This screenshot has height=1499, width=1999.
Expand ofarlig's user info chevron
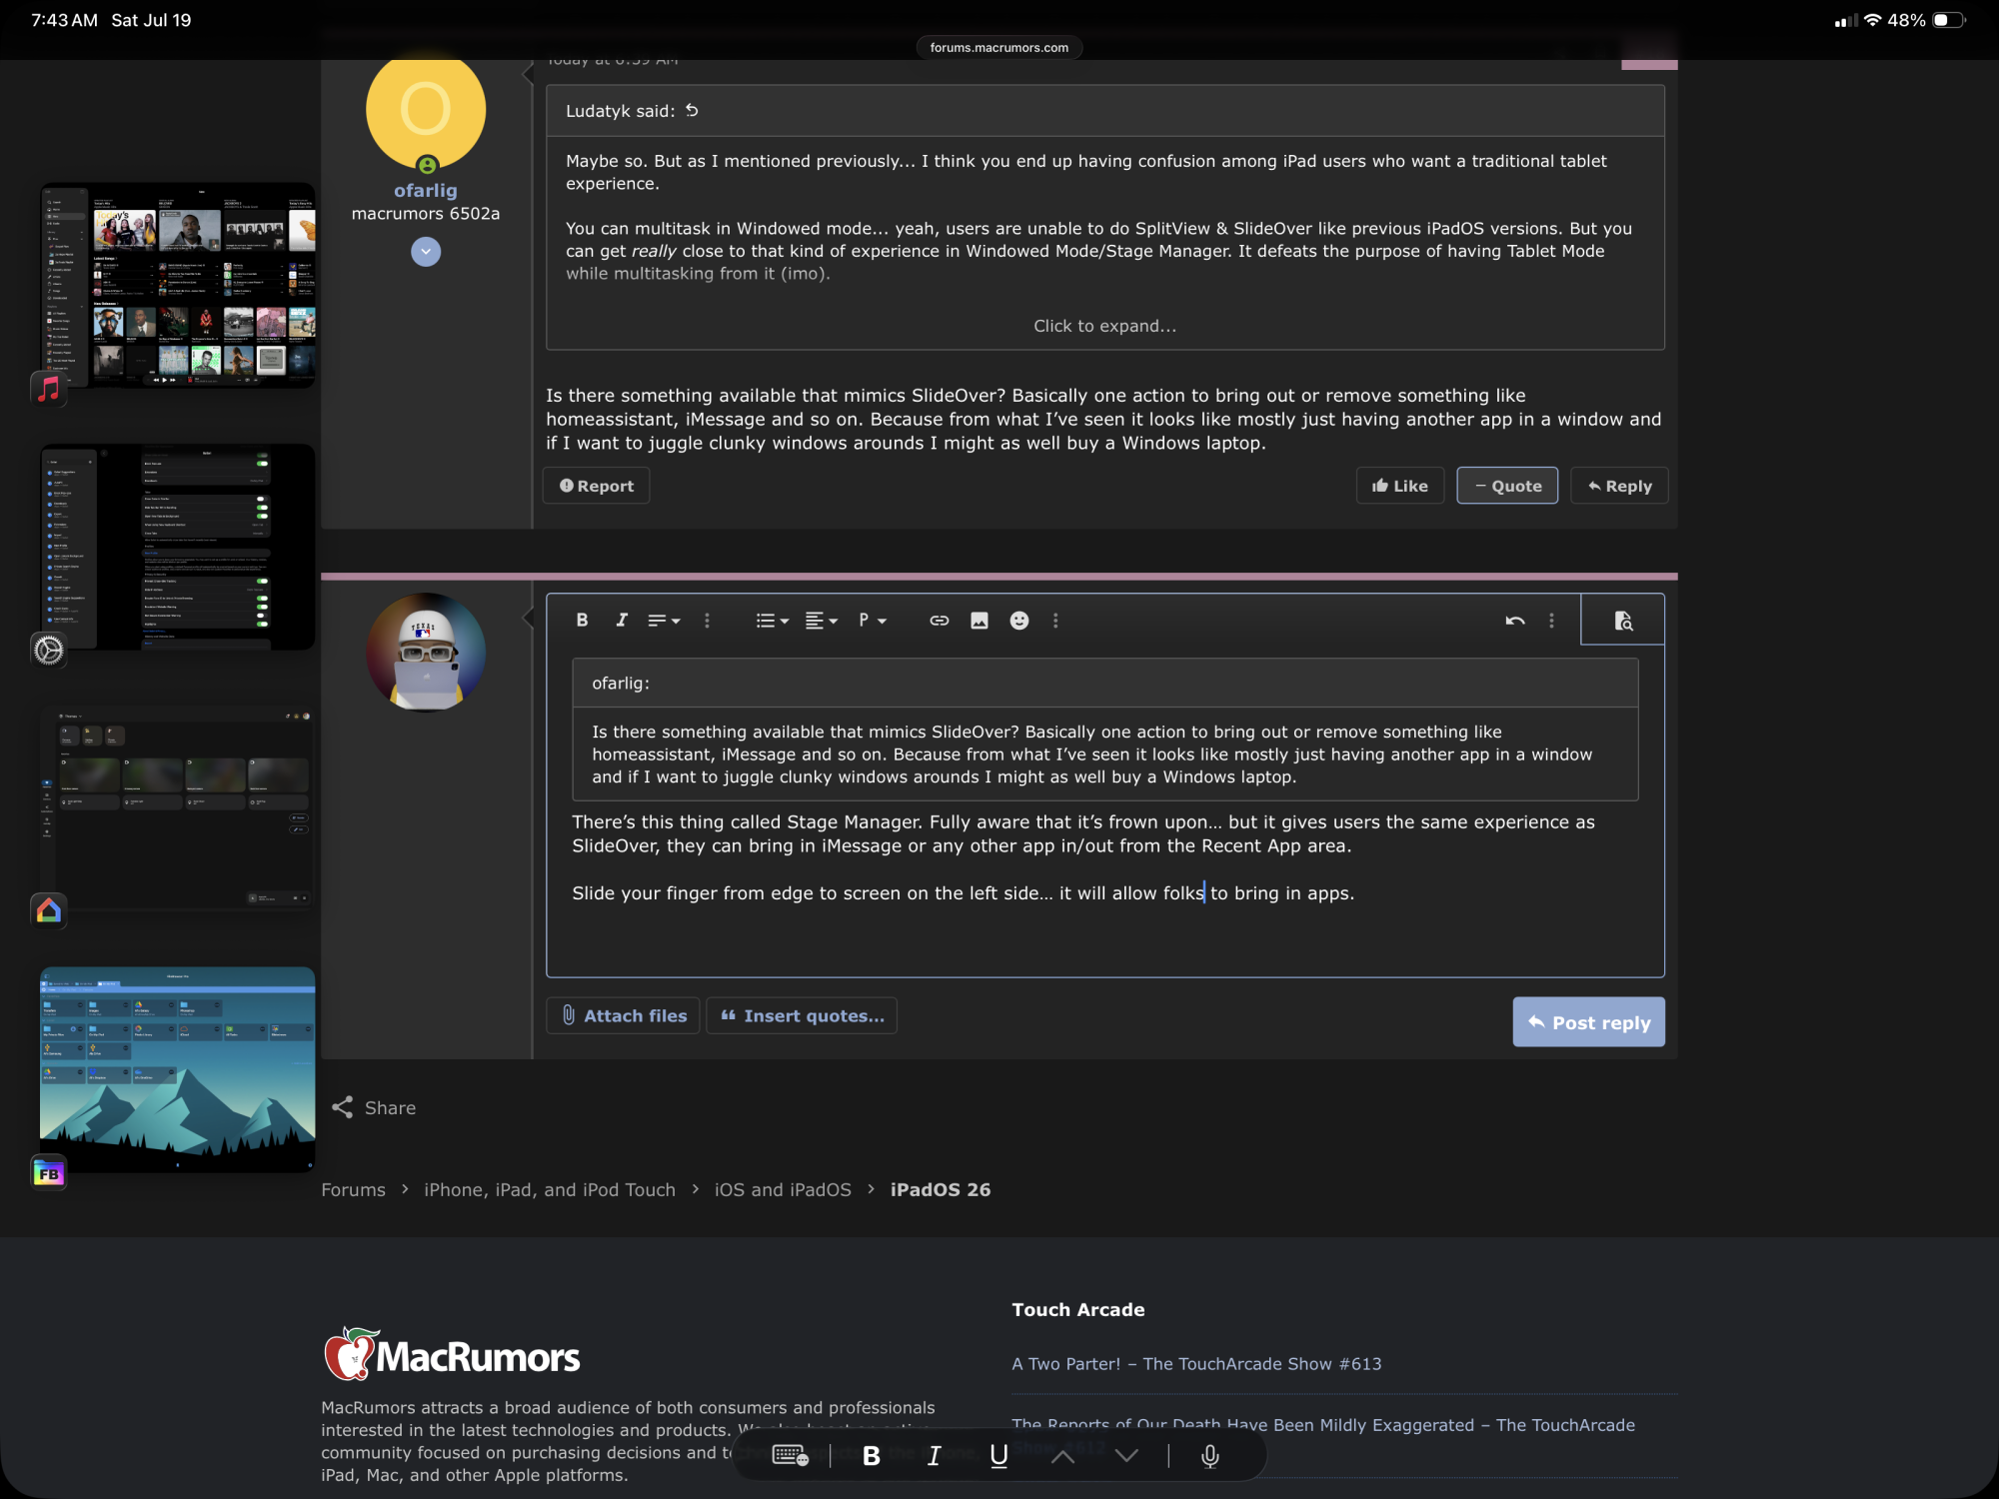click(x=426, y=251)
